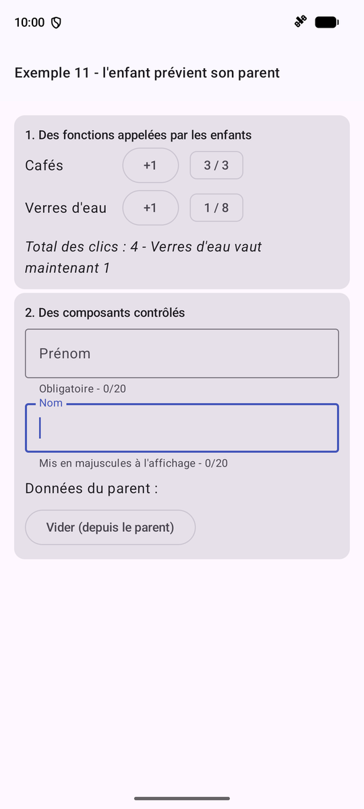Select the 1 / 8 counter badge
The width and height of the screenshot is (364, 809).
click(x=216, y=208)
